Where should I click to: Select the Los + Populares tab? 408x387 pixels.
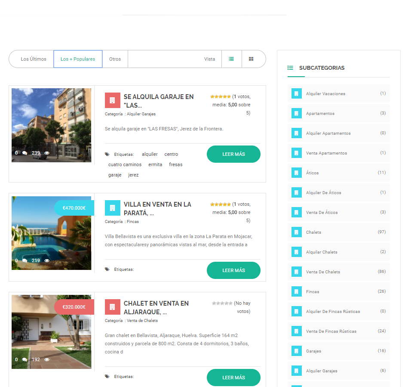78,59
